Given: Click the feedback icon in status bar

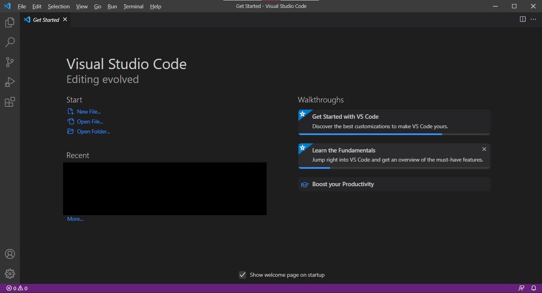Looking at the screenshot, I should coord(521,288).
